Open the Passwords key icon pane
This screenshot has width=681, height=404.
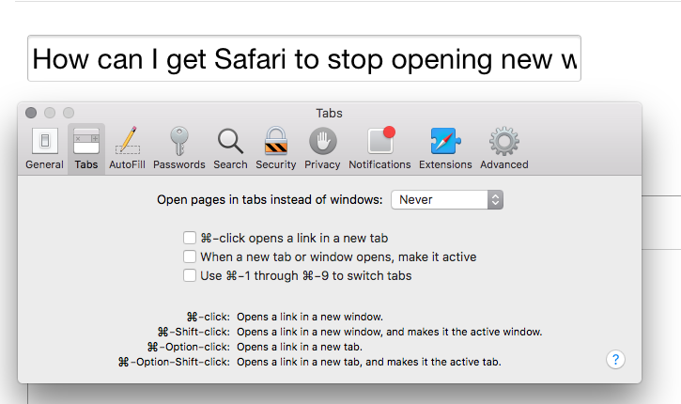(x=178, y=149)
